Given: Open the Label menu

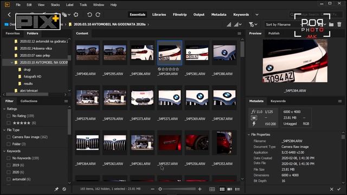Looking at the screenshot, I should point(69,5).
